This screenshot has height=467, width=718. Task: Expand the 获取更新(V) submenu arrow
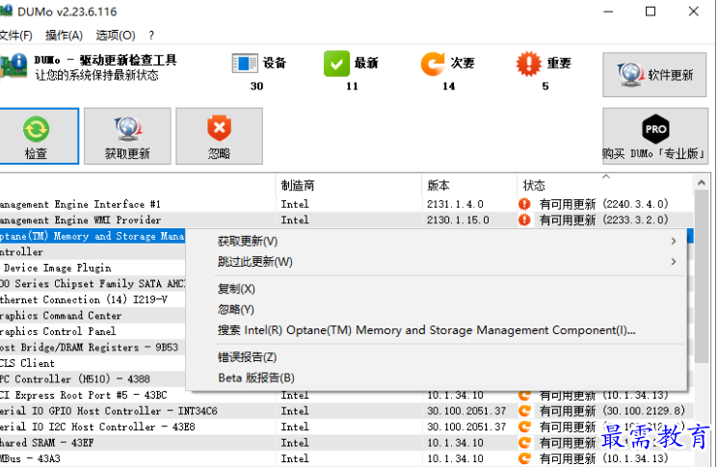673,241
